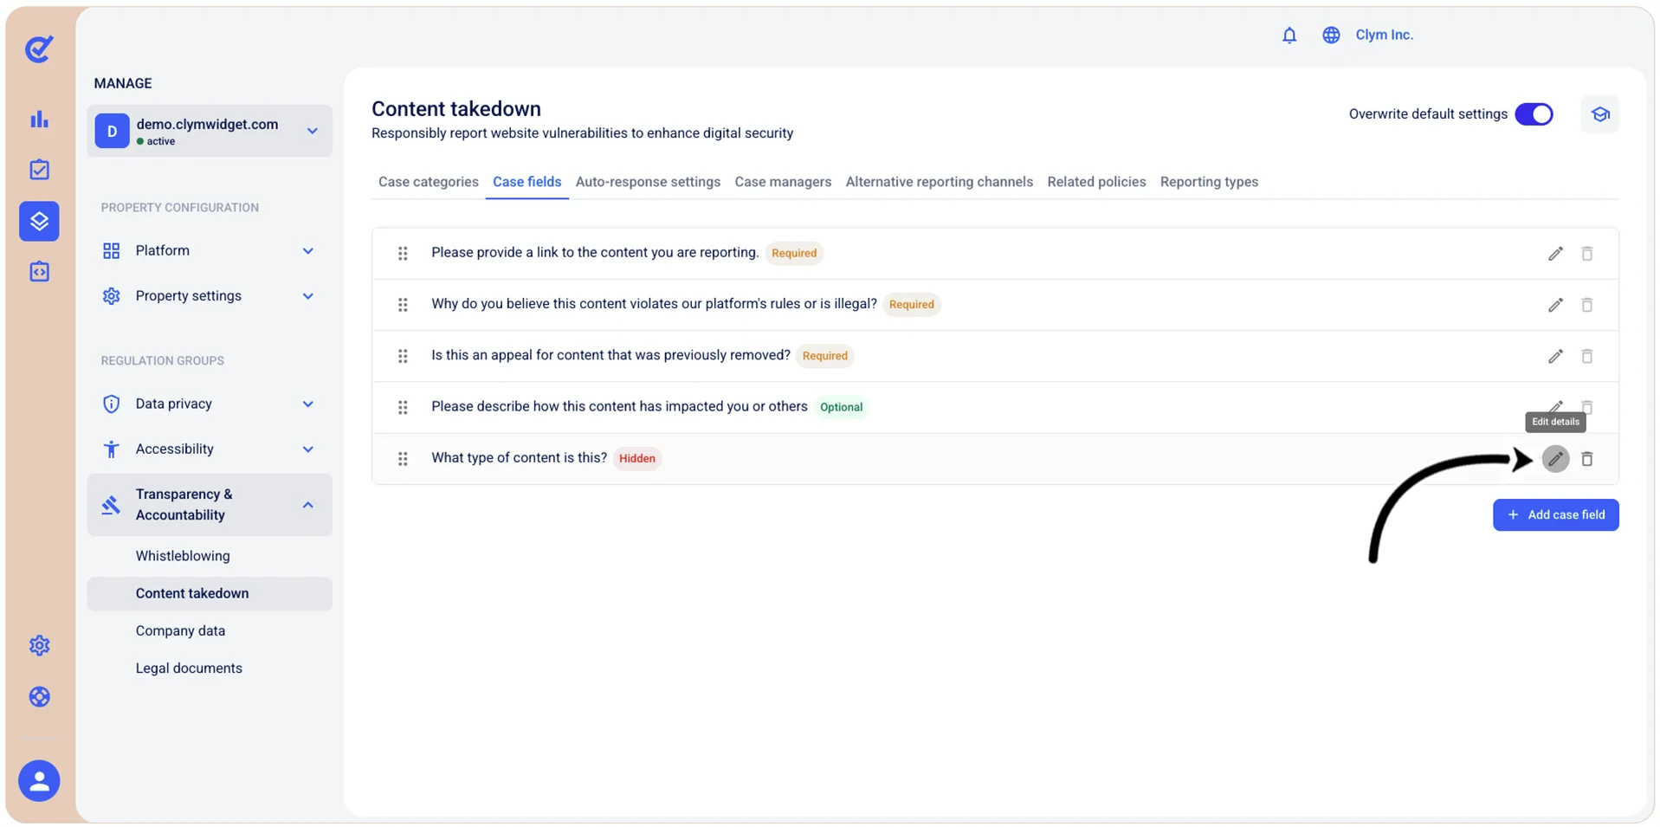Open Legal documents in sidebar
This screenshot has width=1660, height=827.
[189, 669]
